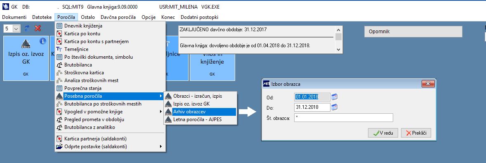The image size is (486, 163).
Task: Open calendar picker for Od date
Action: coord(334,97)
